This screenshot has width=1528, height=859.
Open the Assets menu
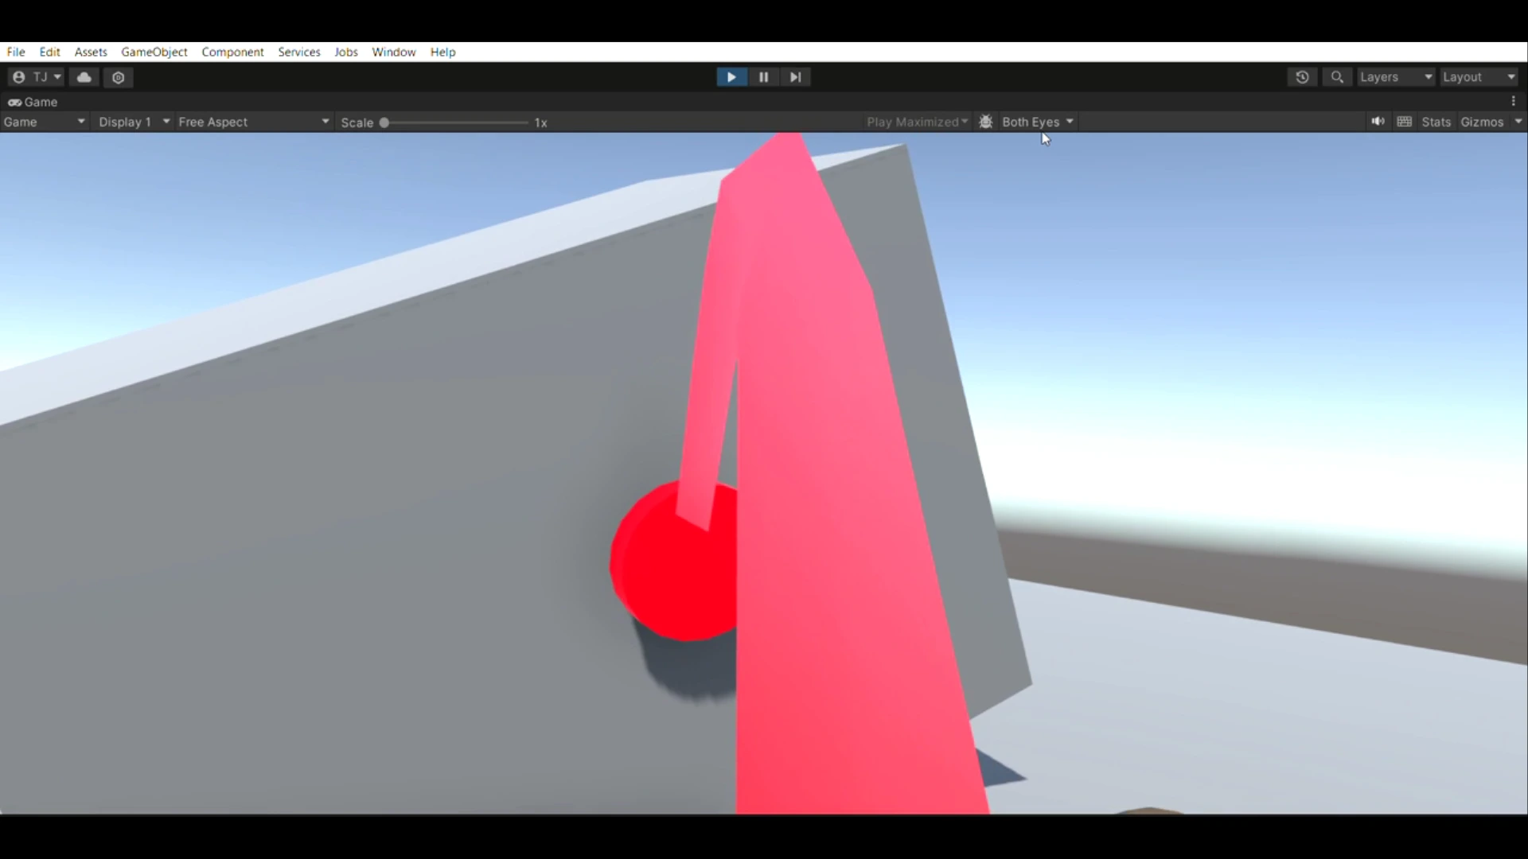pos(91,52)
